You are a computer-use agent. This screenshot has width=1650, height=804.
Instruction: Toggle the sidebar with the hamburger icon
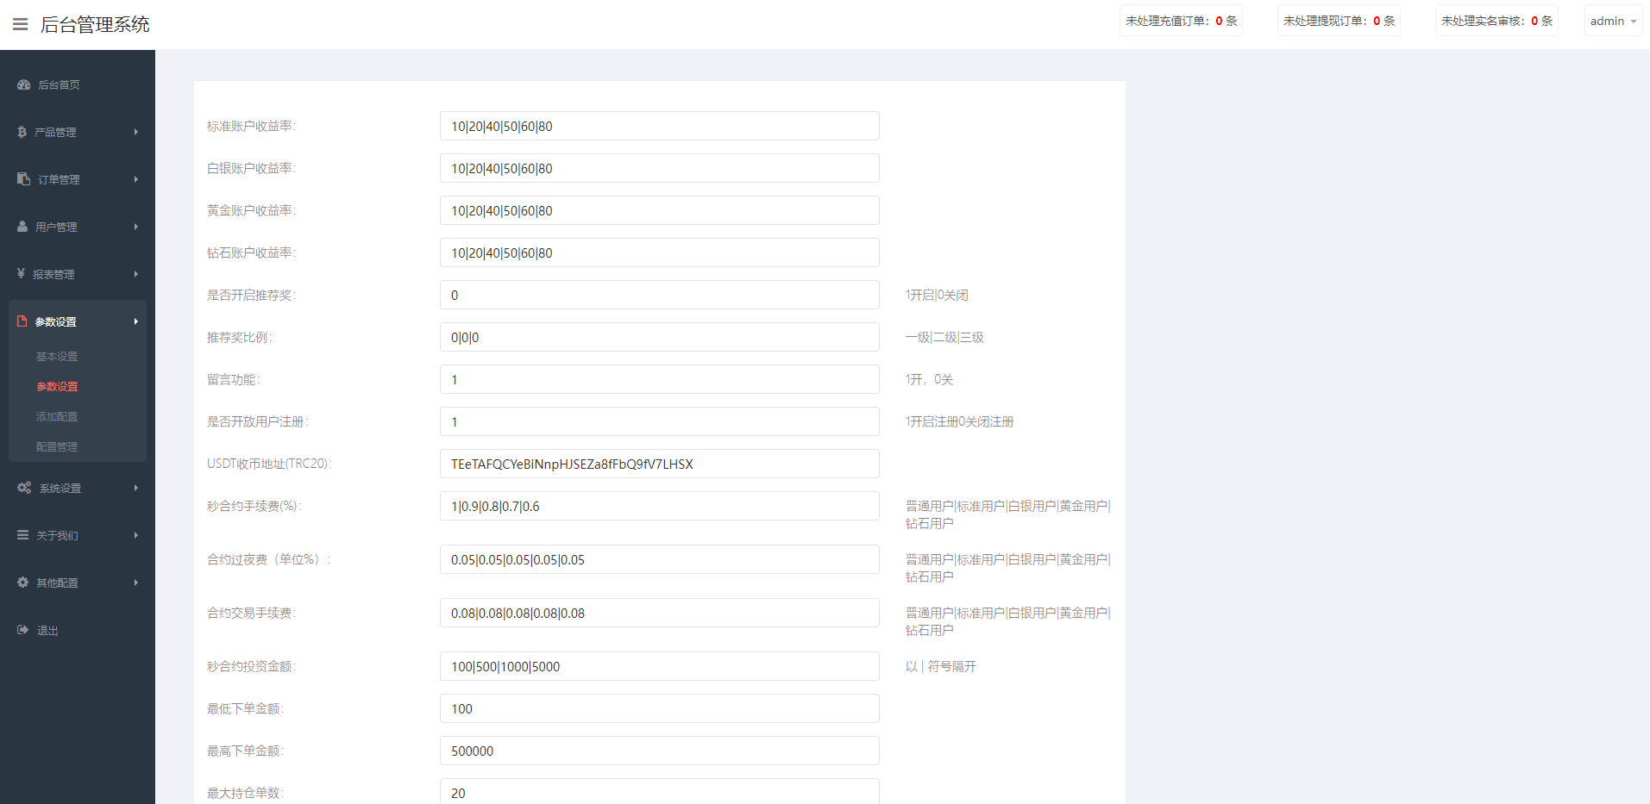[20, 23]
